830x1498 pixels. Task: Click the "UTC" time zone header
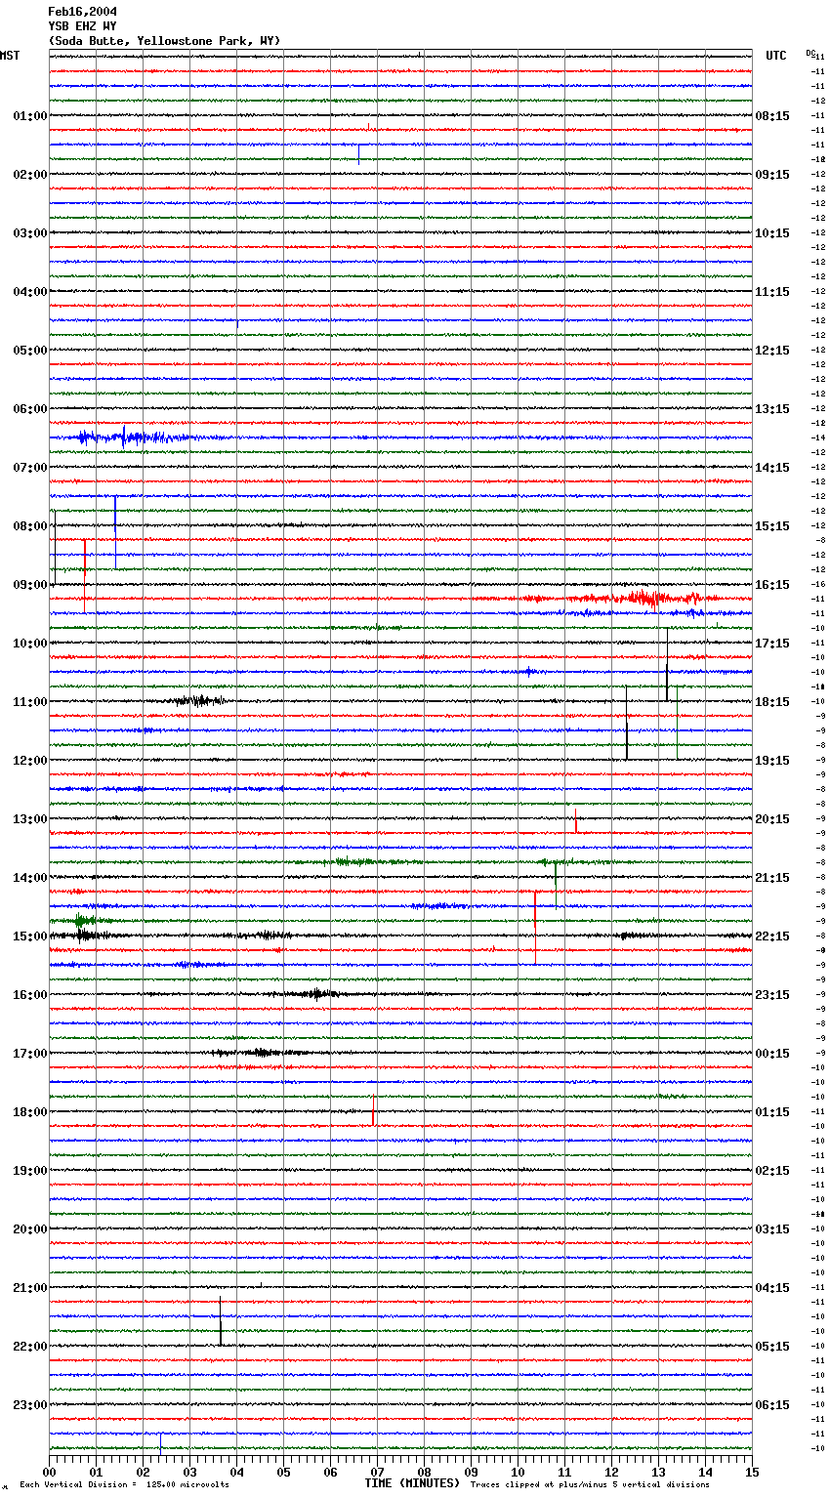click(775, 56)
